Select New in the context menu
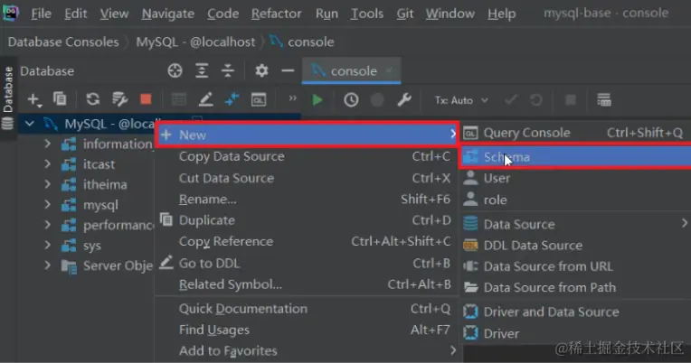Image resolution: width=691 pixels, height=363 pixels. pyautogui.click(x=308, y=135)
